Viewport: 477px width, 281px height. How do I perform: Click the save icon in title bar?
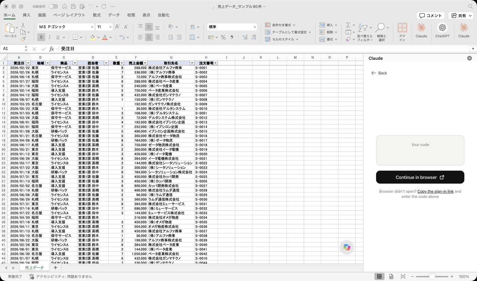tap(73, 6)
